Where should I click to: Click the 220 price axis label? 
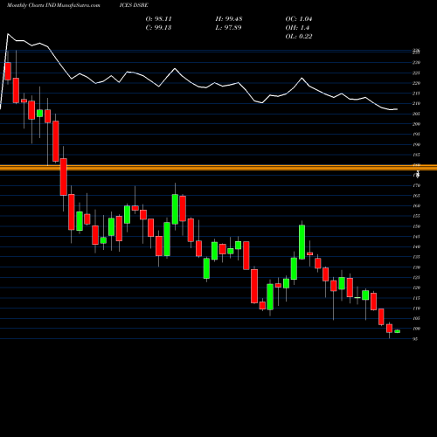point(416,83)
